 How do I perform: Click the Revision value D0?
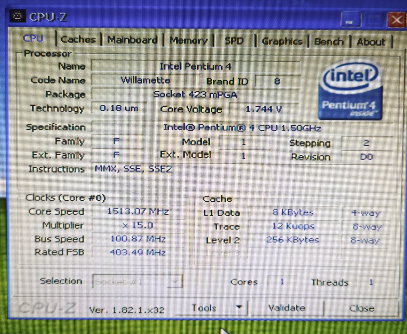pos(366,157)
